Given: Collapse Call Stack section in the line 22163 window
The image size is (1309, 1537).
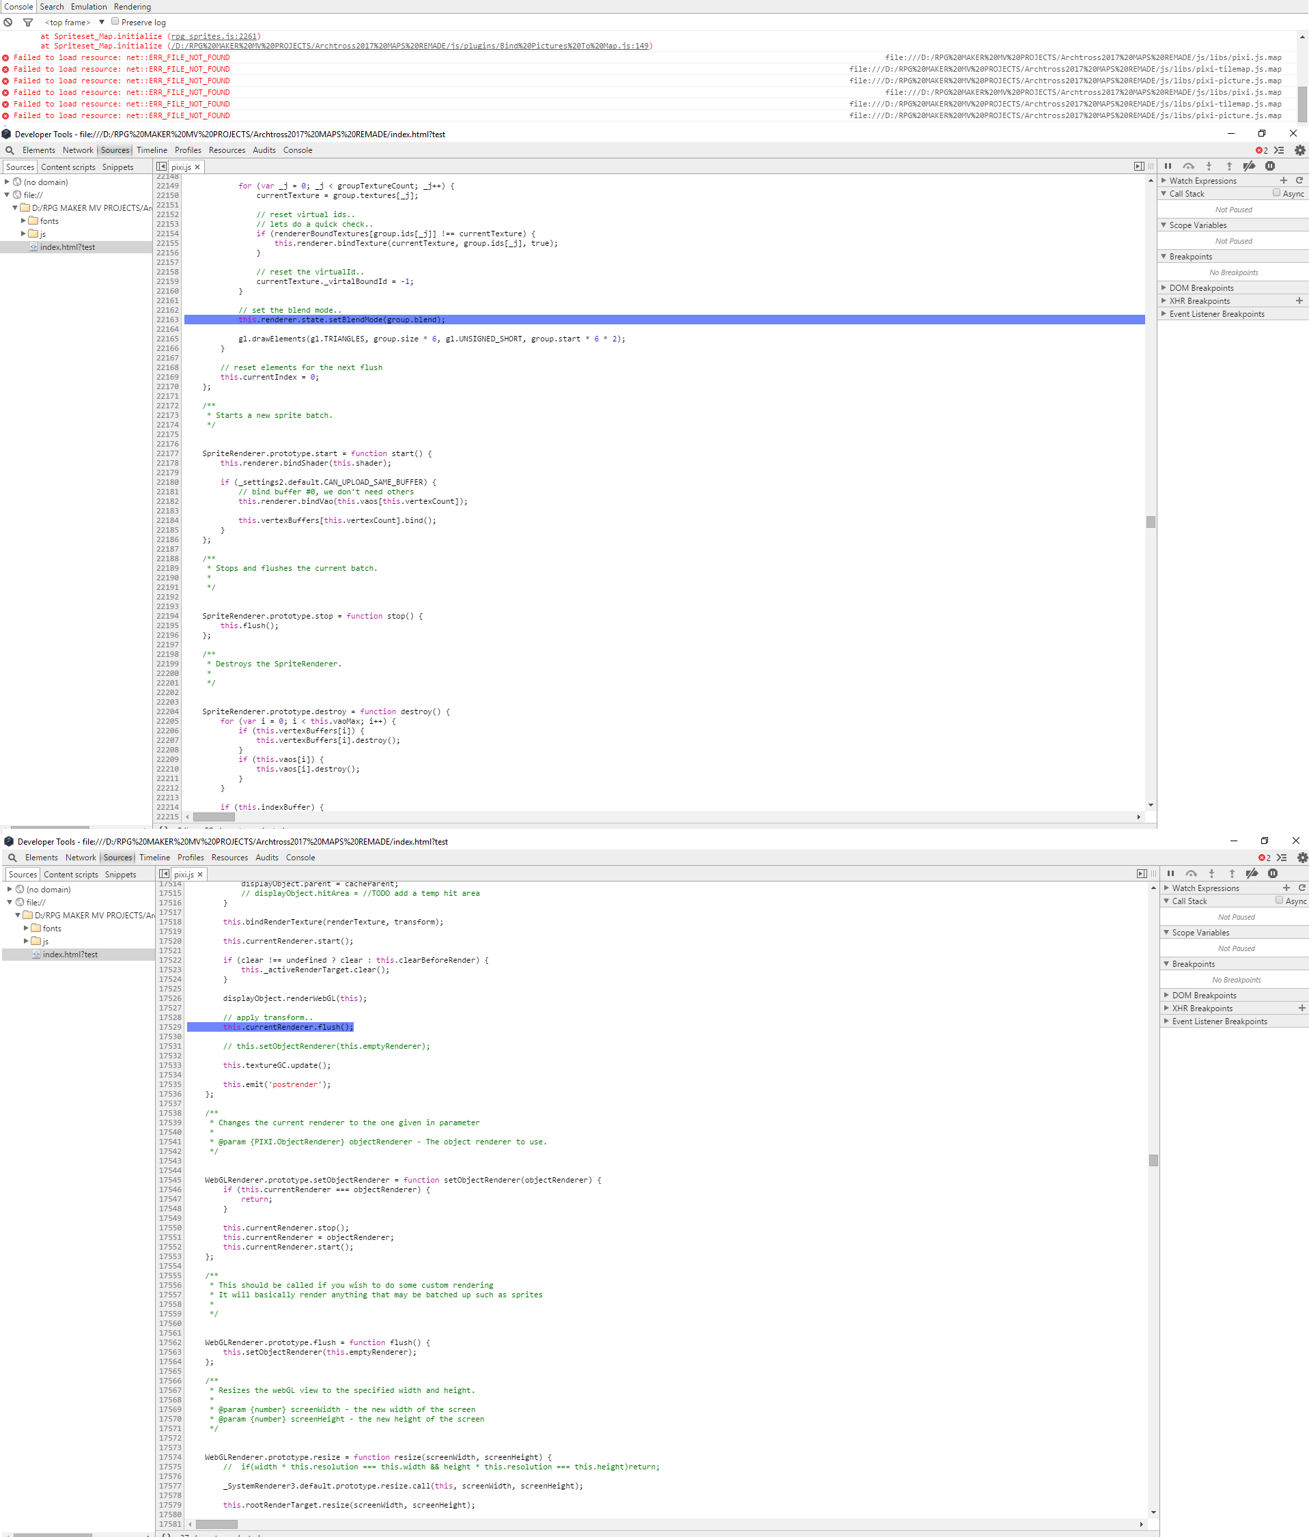Looking at the screenshot, I should [x=1164, y=194].
